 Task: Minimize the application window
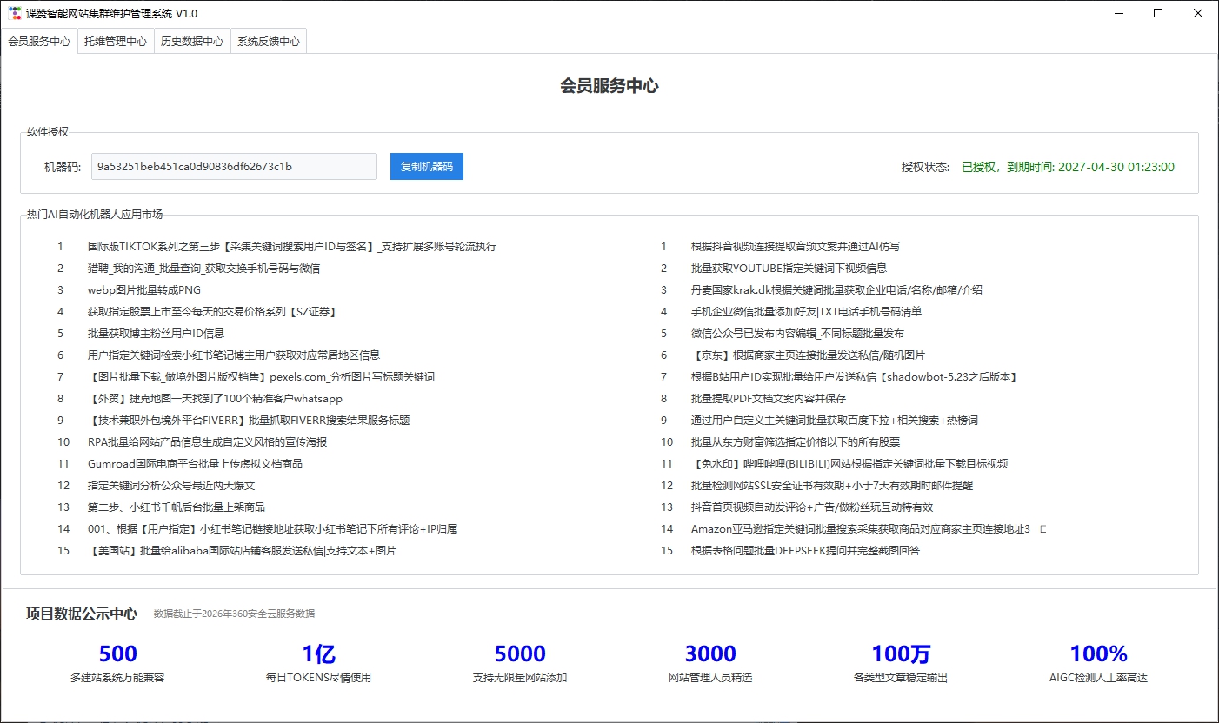tap(1118, 13)
